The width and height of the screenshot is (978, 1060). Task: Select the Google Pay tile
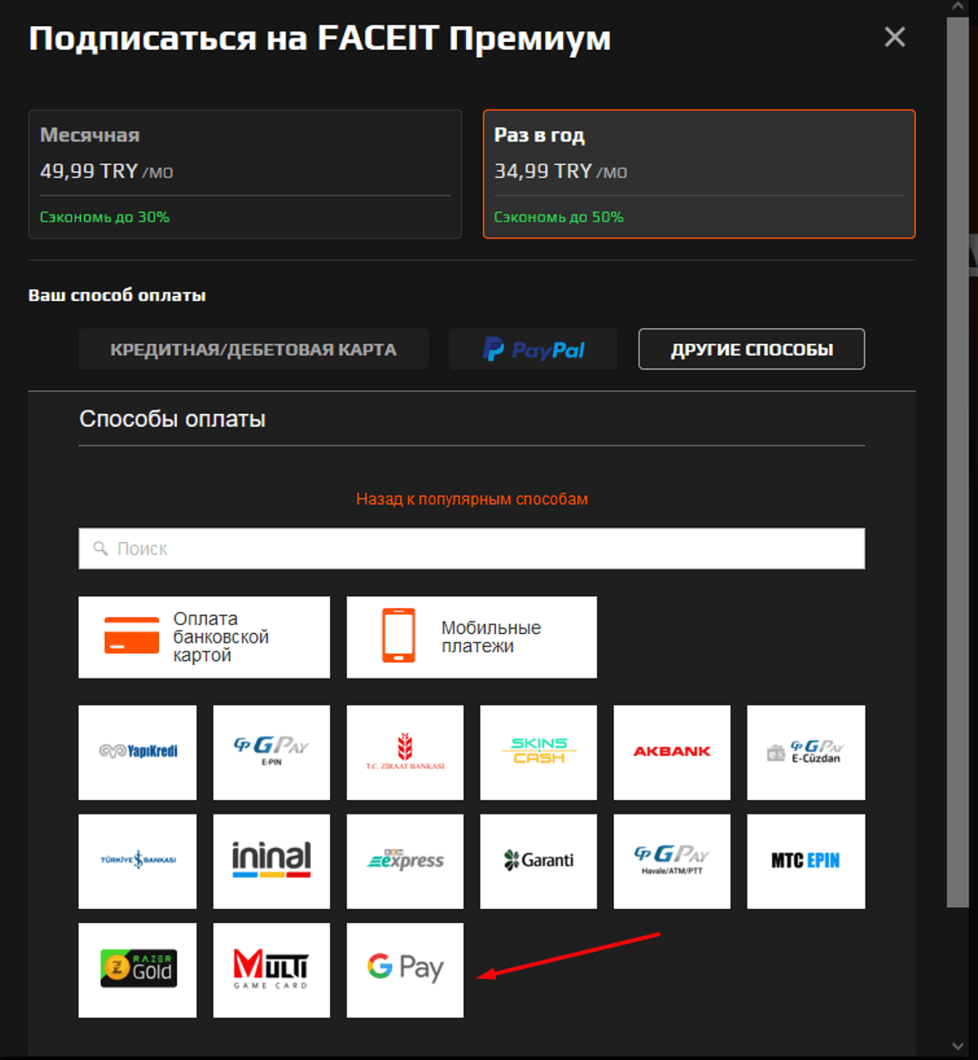405,970
